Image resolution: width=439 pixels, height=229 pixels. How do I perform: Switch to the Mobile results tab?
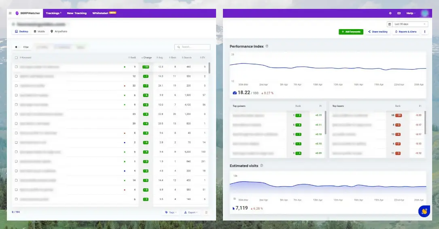(x=40, y=32)
